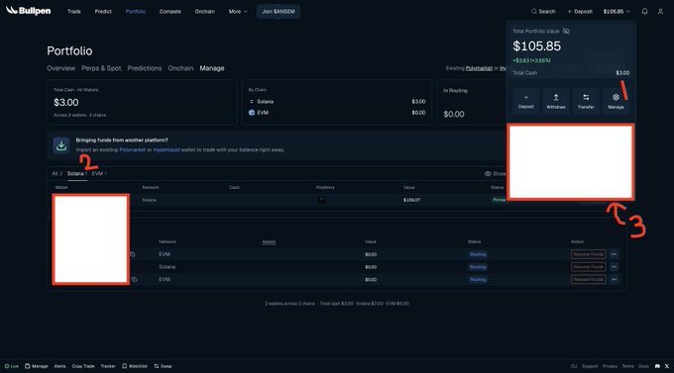Viewport: 674px width, 373px height.
Task: Click the Search magnifier in the header
Action: 533,12
